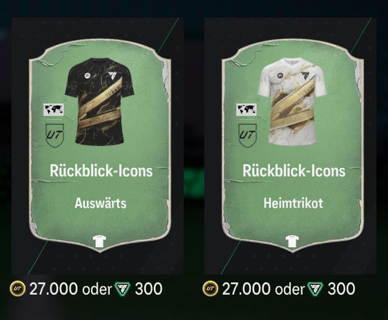Click the world map flag on Auswärts card
Image resolution: width=388 pixels, height=320 pixels.
pyautogui.click(x=54, y=109)
